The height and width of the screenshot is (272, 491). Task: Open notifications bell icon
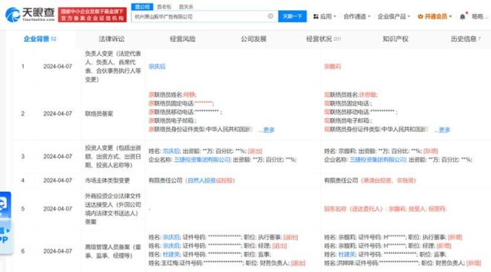click(x=463, y=17)
